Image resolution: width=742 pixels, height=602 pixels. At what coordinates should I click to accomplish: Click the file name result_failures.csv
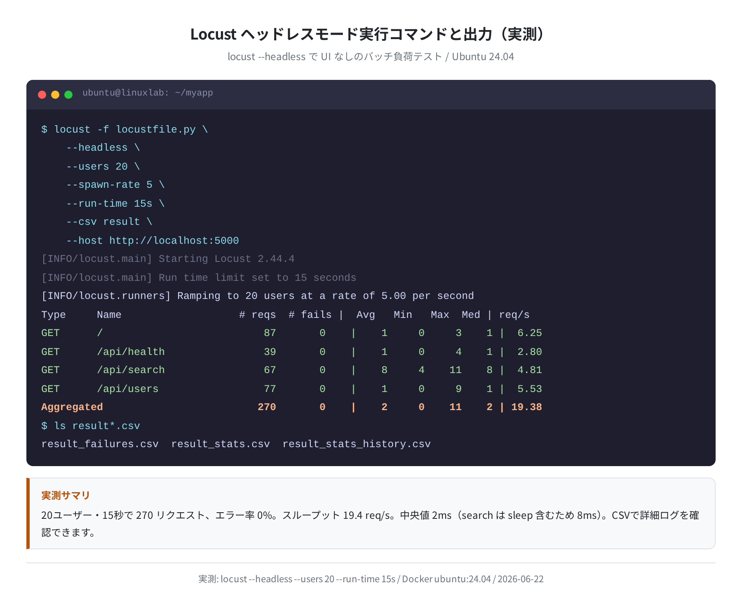[x=100, y=444]
